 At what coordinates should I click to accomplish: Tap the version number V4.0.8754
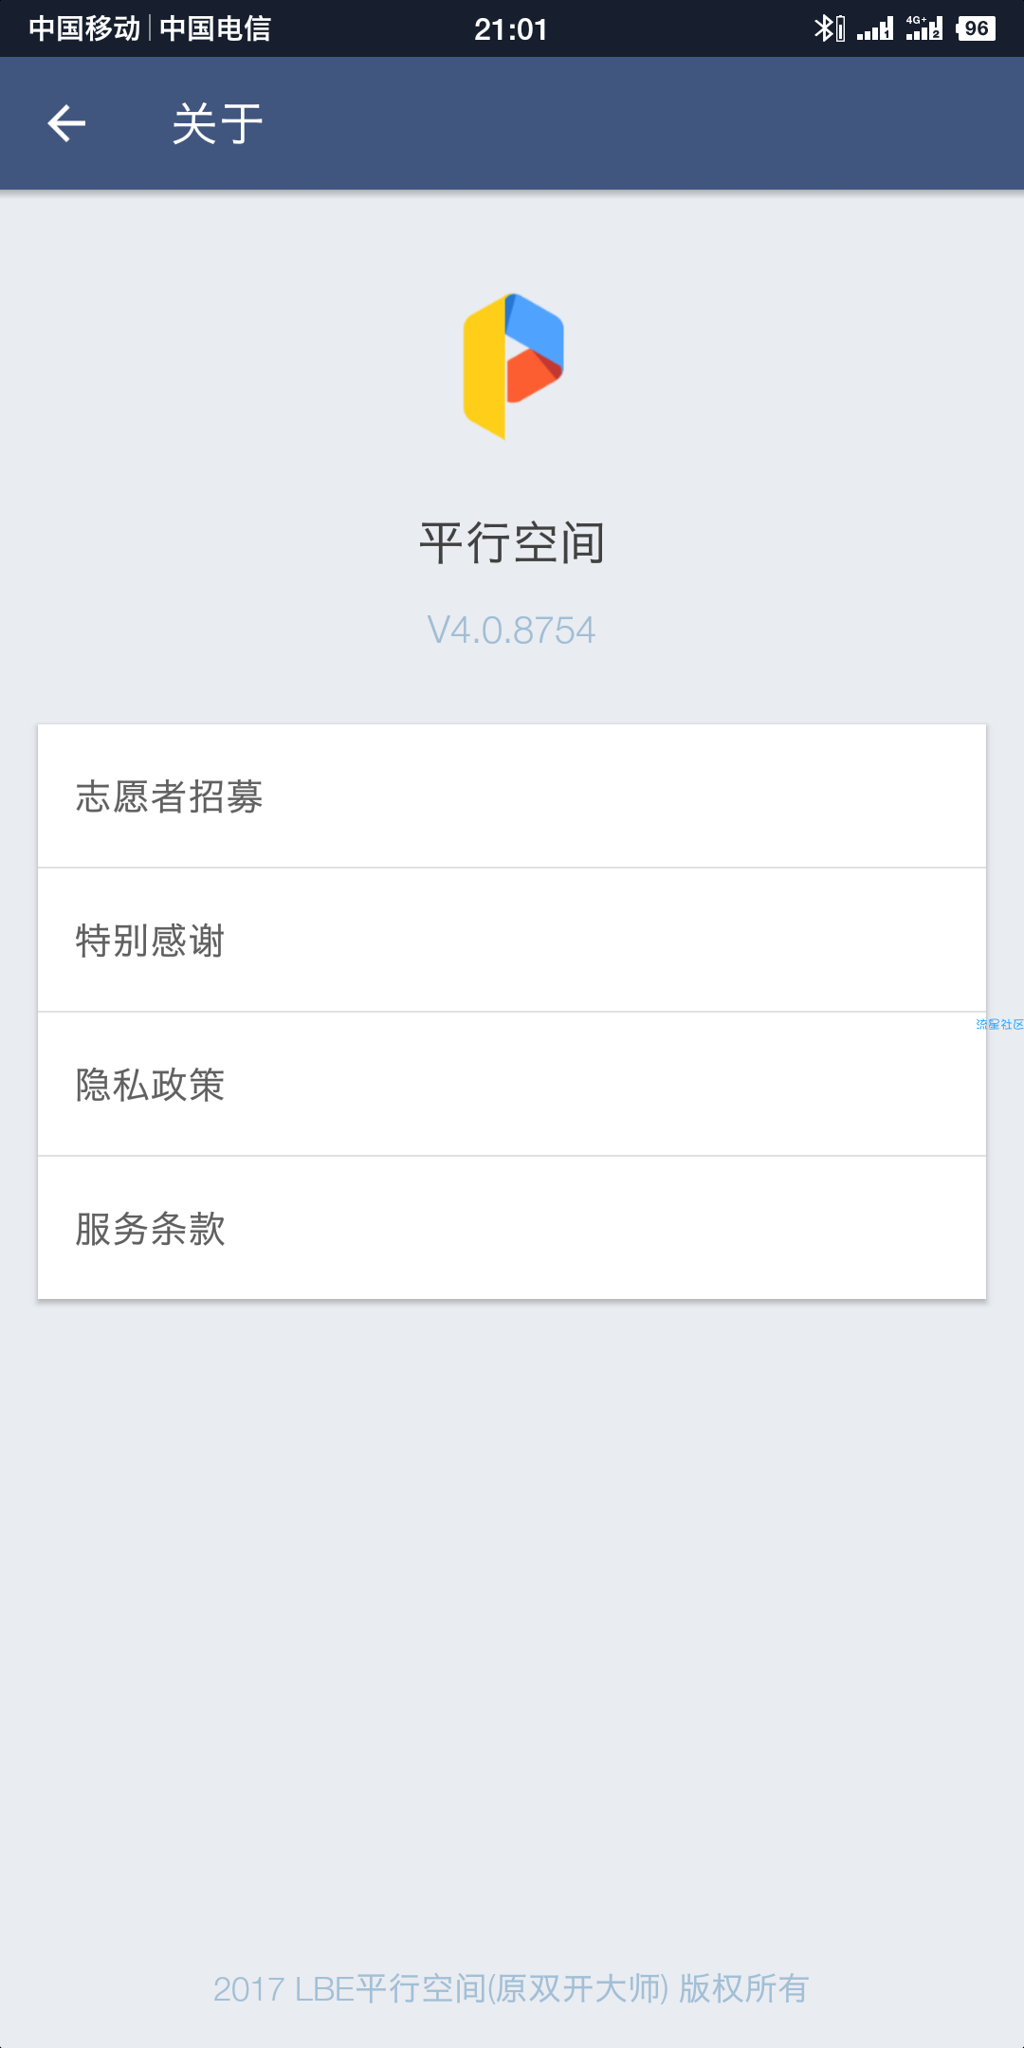512,631
